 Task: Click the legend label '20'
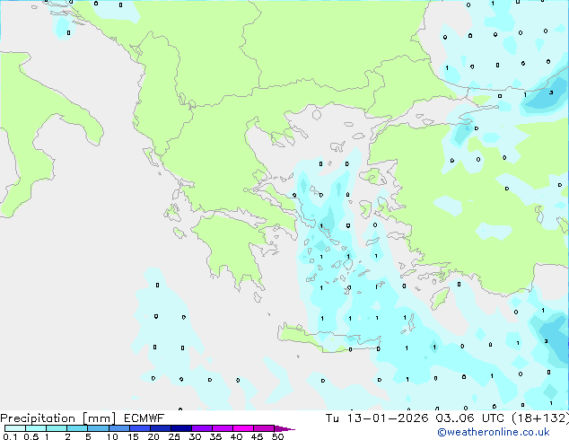tap(153, 436)
